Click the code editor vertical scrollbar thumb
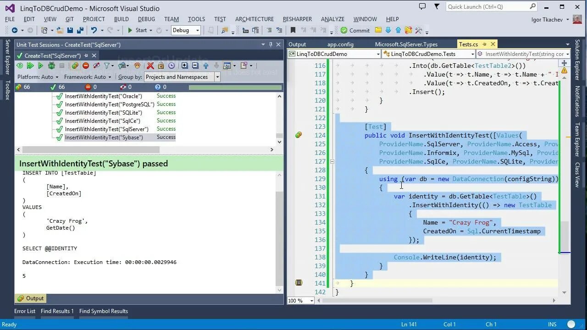 click(565, 236)
